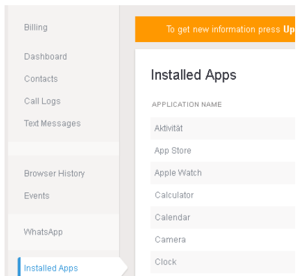This screenshot has height=276, width=299.
Task: View Browser History page
Action: tap(54, 174)
